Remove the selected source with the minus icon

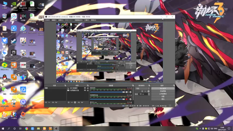click(x=72, y=102)
